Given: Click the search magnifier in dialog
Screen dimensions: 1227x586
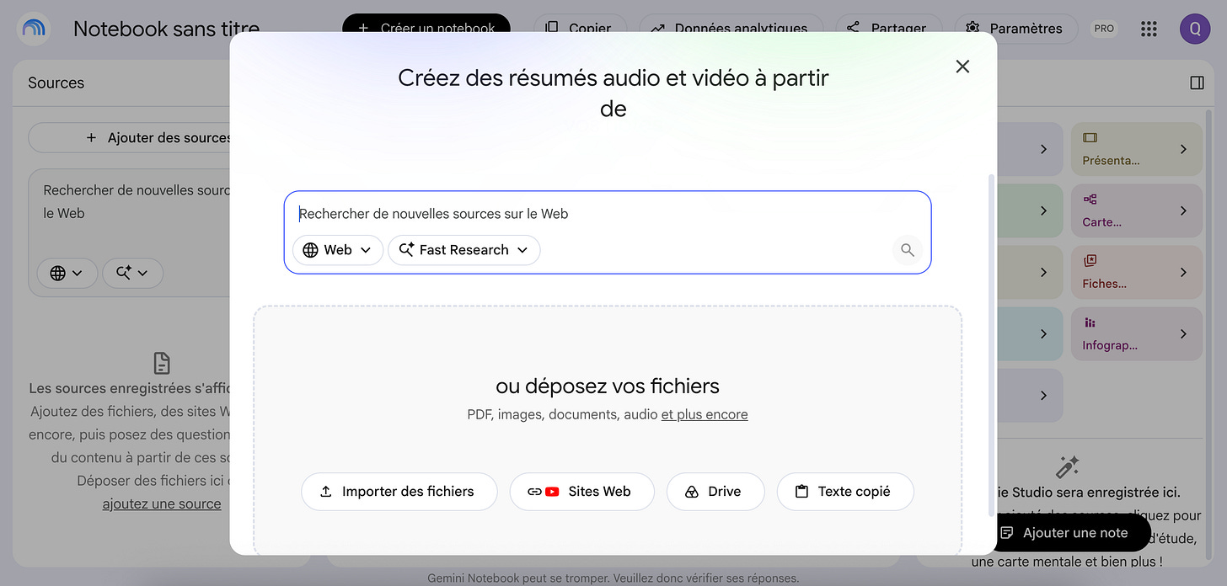Looking at the screenshot, I should point(908,250).
